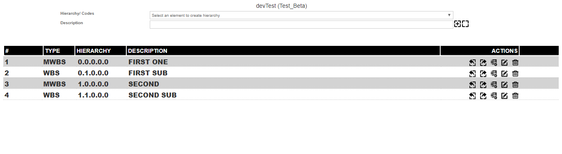Click move-back arrow icon for SECOND row
Image resolution: width=562 pixels, height=154 pixels.
(x=472, y=85)
